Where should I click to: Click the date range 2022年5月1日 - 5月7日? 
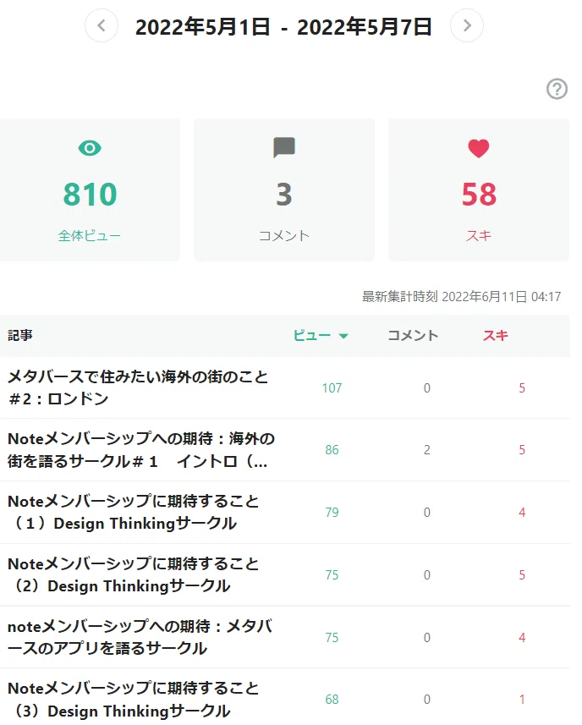(284, 26)
